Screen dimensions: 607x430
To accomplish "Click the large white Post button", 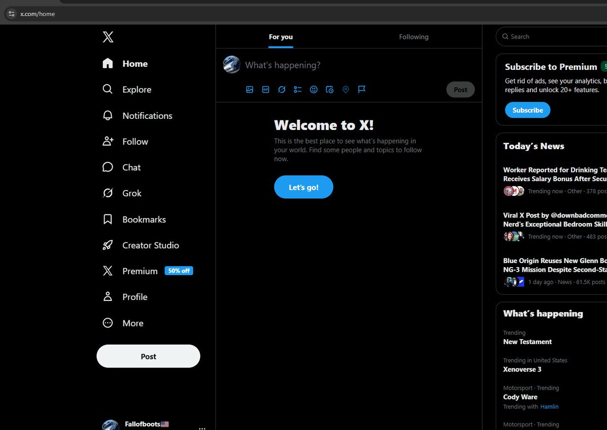I will (148, 356).
